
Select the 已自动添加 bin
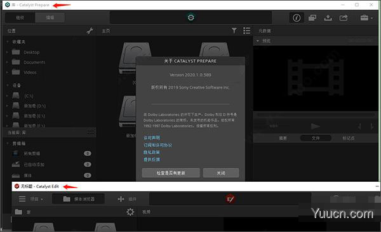point(34,165)
